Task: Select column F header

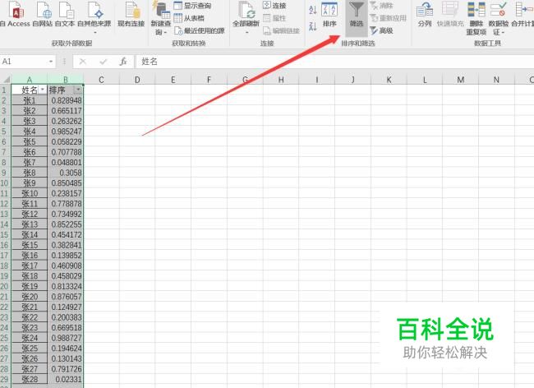Action: pos(209,80)
